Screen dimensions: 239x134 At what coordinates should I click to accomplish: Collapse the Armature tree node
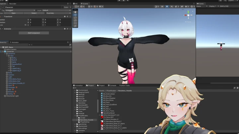[x=5, y=54]
